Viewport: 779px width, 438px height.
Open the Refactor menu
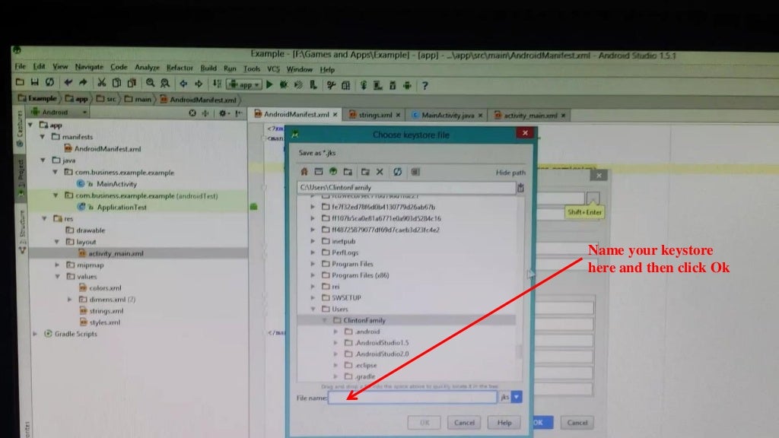pyautogui.click(x=180, y=68)
